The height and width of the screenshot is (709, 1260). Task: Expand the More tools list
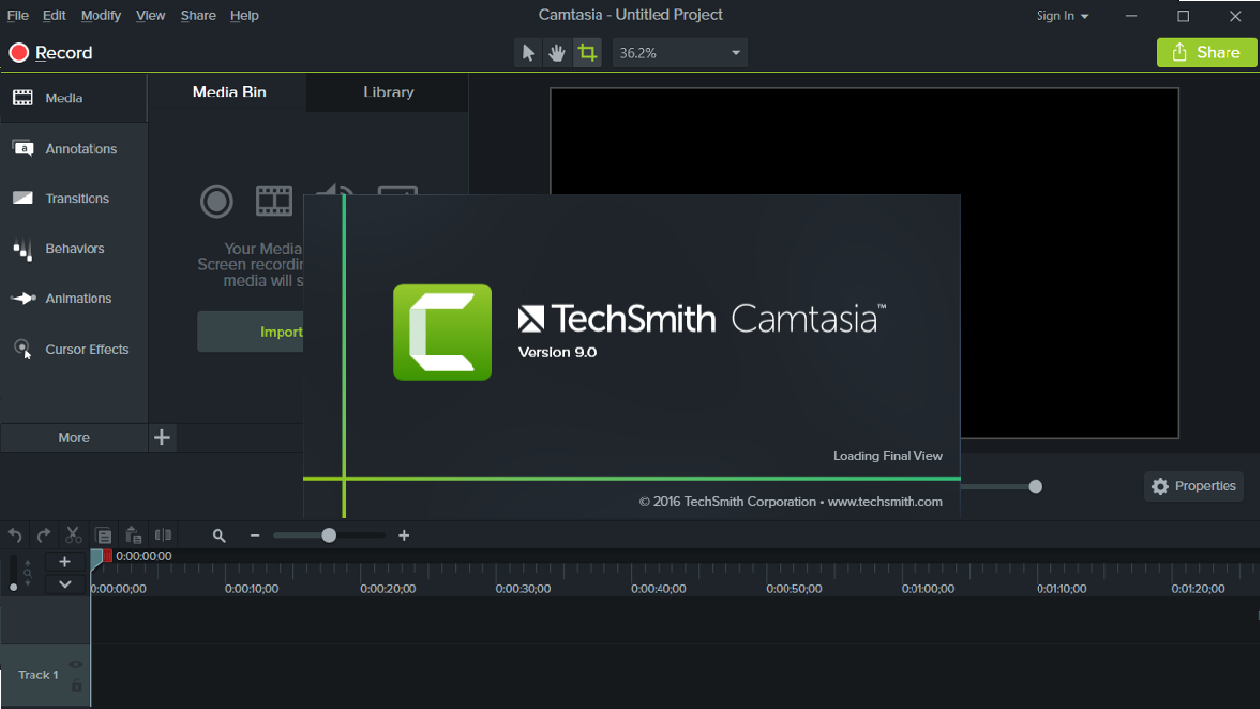(74, 438)
